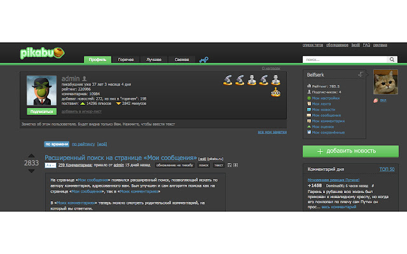407x254 pixels.
Task: Open the Мои сообщения sidebar link
Action: 326,115
